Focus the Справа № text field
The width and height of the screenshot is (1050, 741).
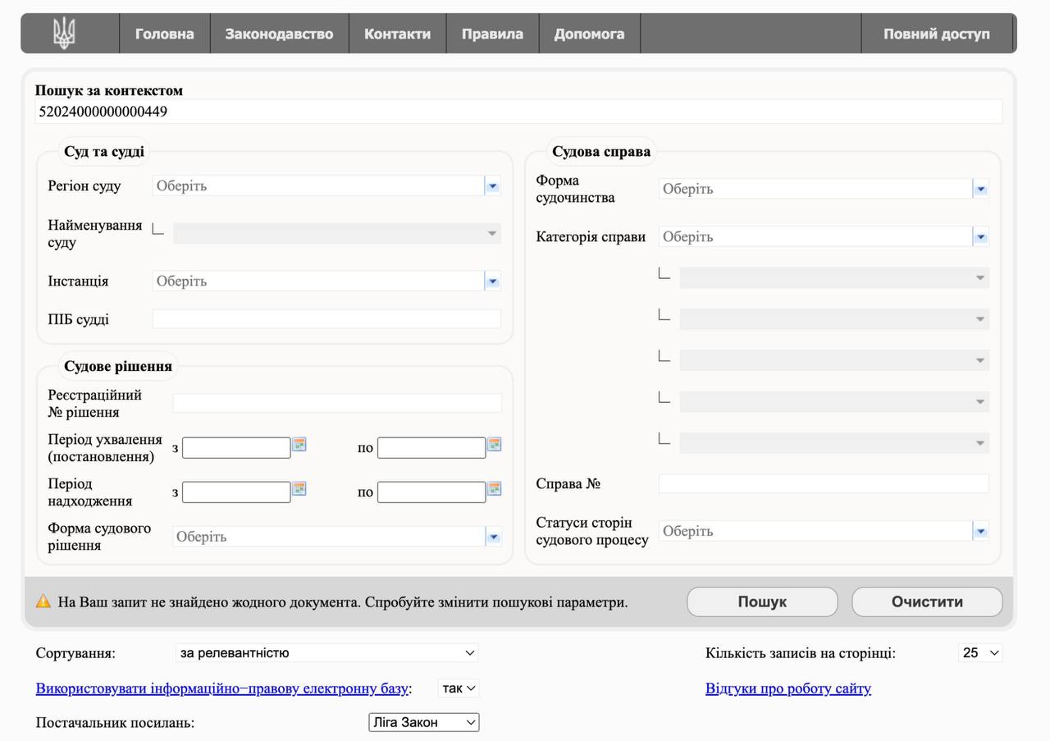click(x=824, y=484)
